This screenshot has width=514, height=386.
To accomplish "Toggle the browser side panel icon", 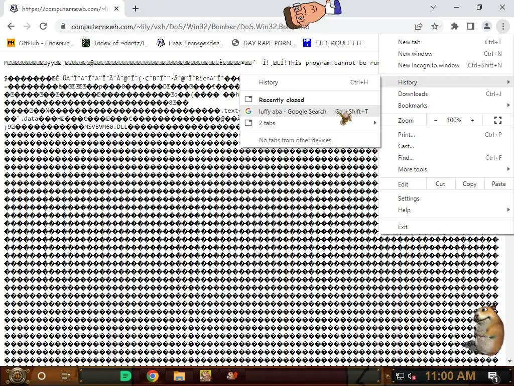I will click(x=471, y=26).
